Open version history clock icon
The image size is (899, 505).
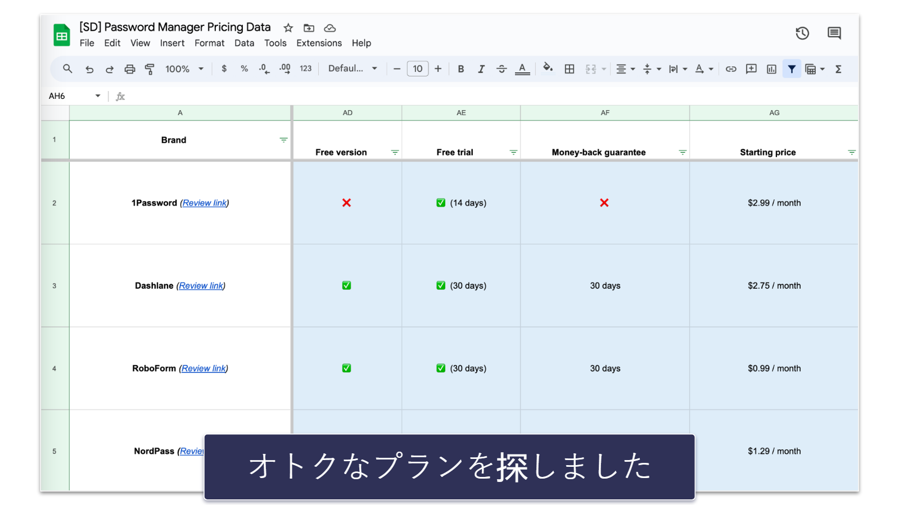coord(802,33)
